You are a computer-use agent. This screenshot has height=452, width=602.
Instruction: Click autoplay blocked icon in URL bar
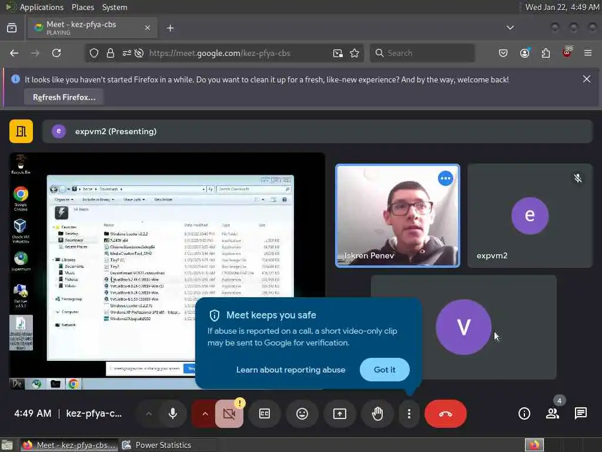(139, 53)
